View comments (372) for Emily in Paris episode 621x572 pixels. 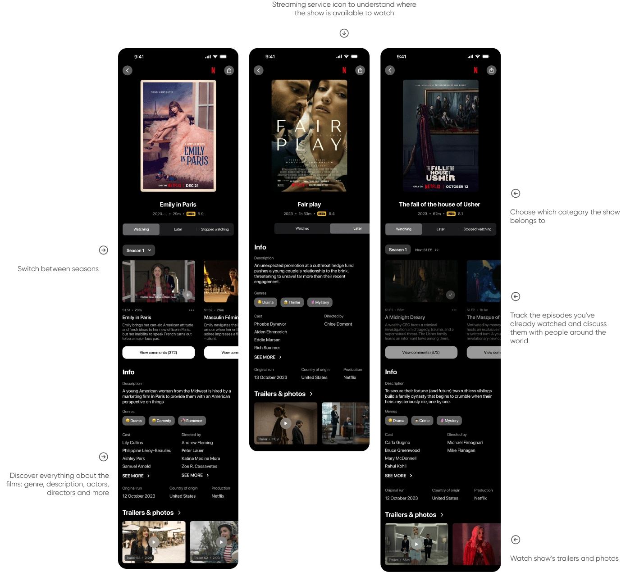[x=159, y=353]
